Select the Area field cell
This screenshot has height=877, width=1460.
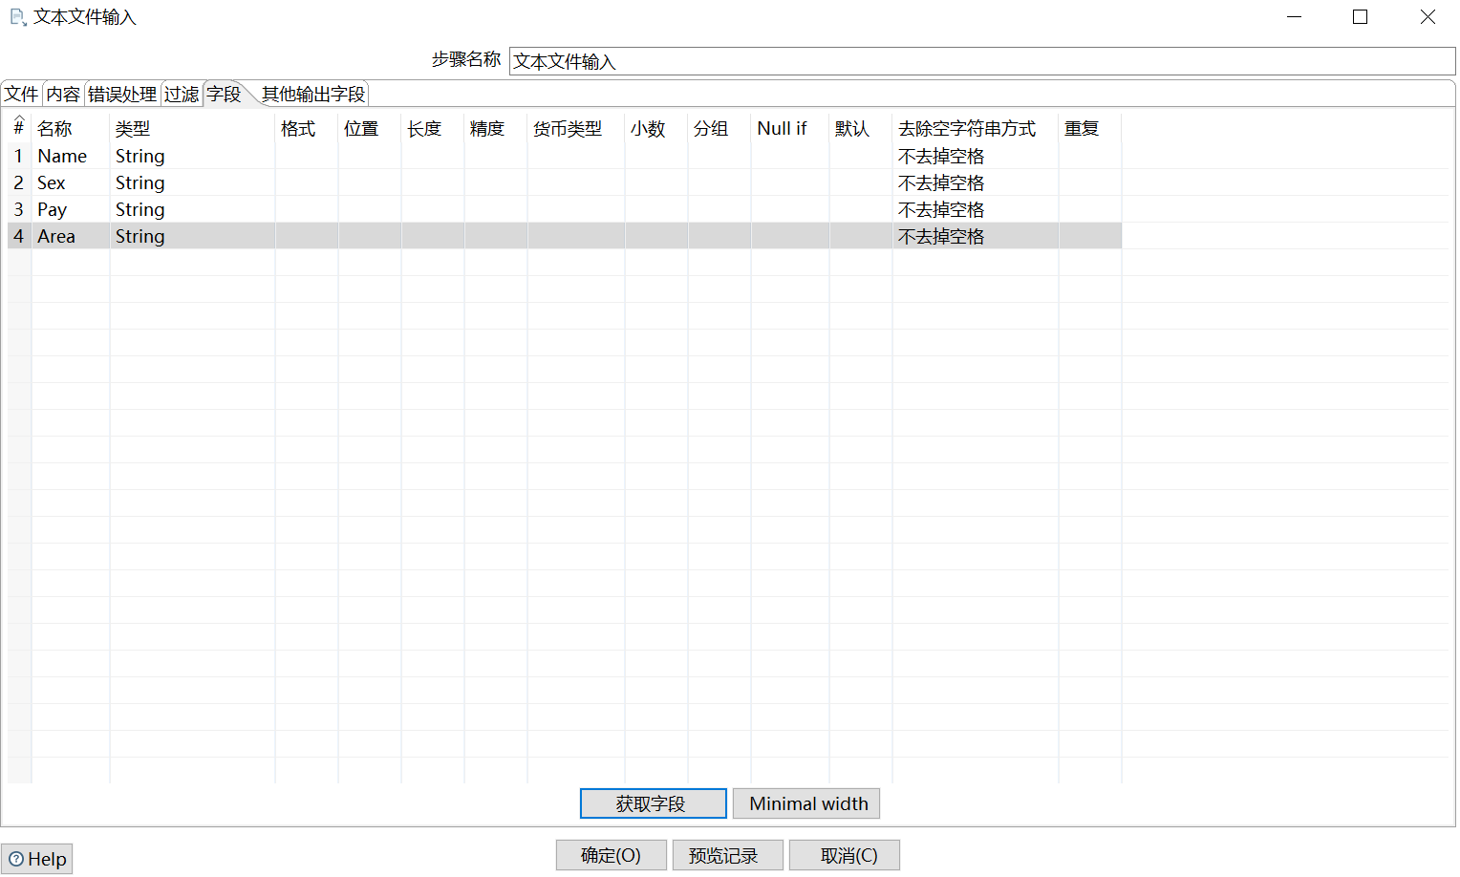point(71,236)
